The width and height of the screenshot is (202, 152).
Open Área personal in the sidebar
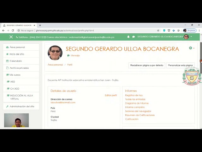(17, 47)
